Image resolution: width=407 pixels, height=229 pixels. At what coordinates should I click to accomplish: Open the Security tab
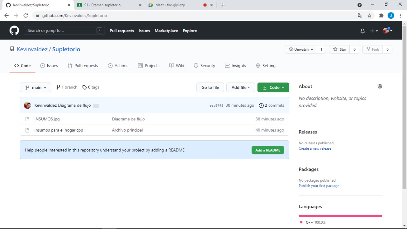click(204, 66)
